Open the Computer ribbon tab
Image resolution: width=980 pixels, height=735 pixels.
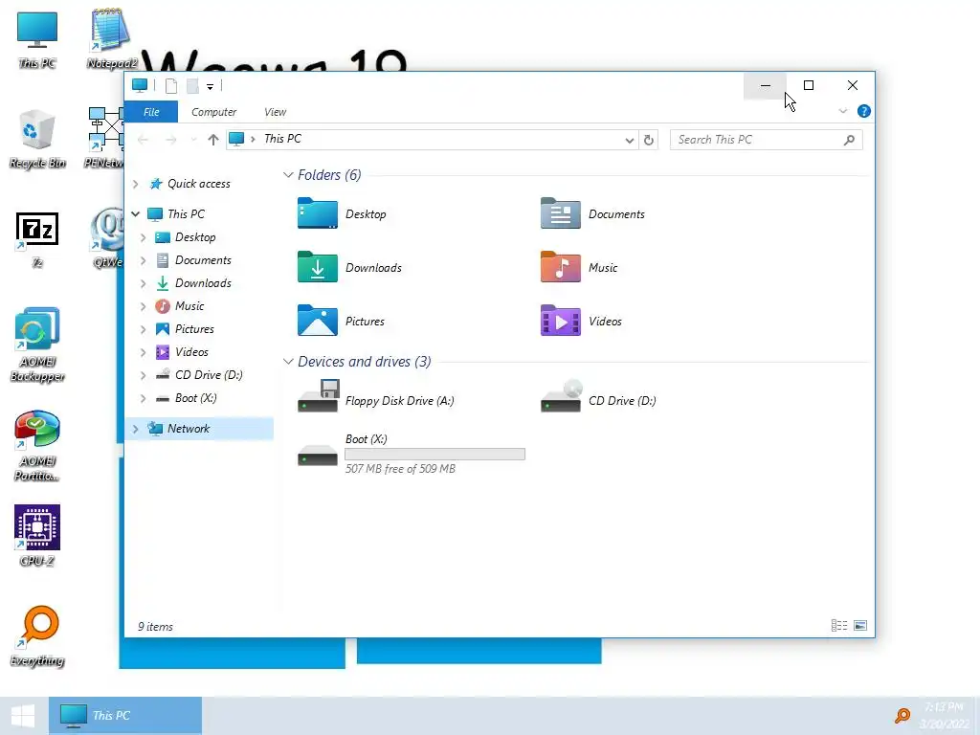point(213,112)
